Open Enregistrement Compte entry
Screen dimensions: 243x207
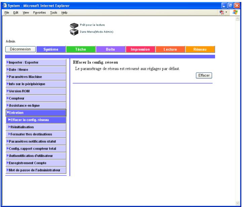[x=36, y=163]
